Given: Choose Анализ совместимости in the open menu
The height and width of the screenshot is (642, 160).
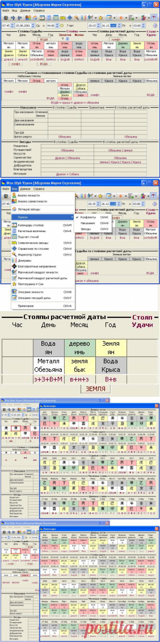Looking at the screenshot, I should point(43,201).
